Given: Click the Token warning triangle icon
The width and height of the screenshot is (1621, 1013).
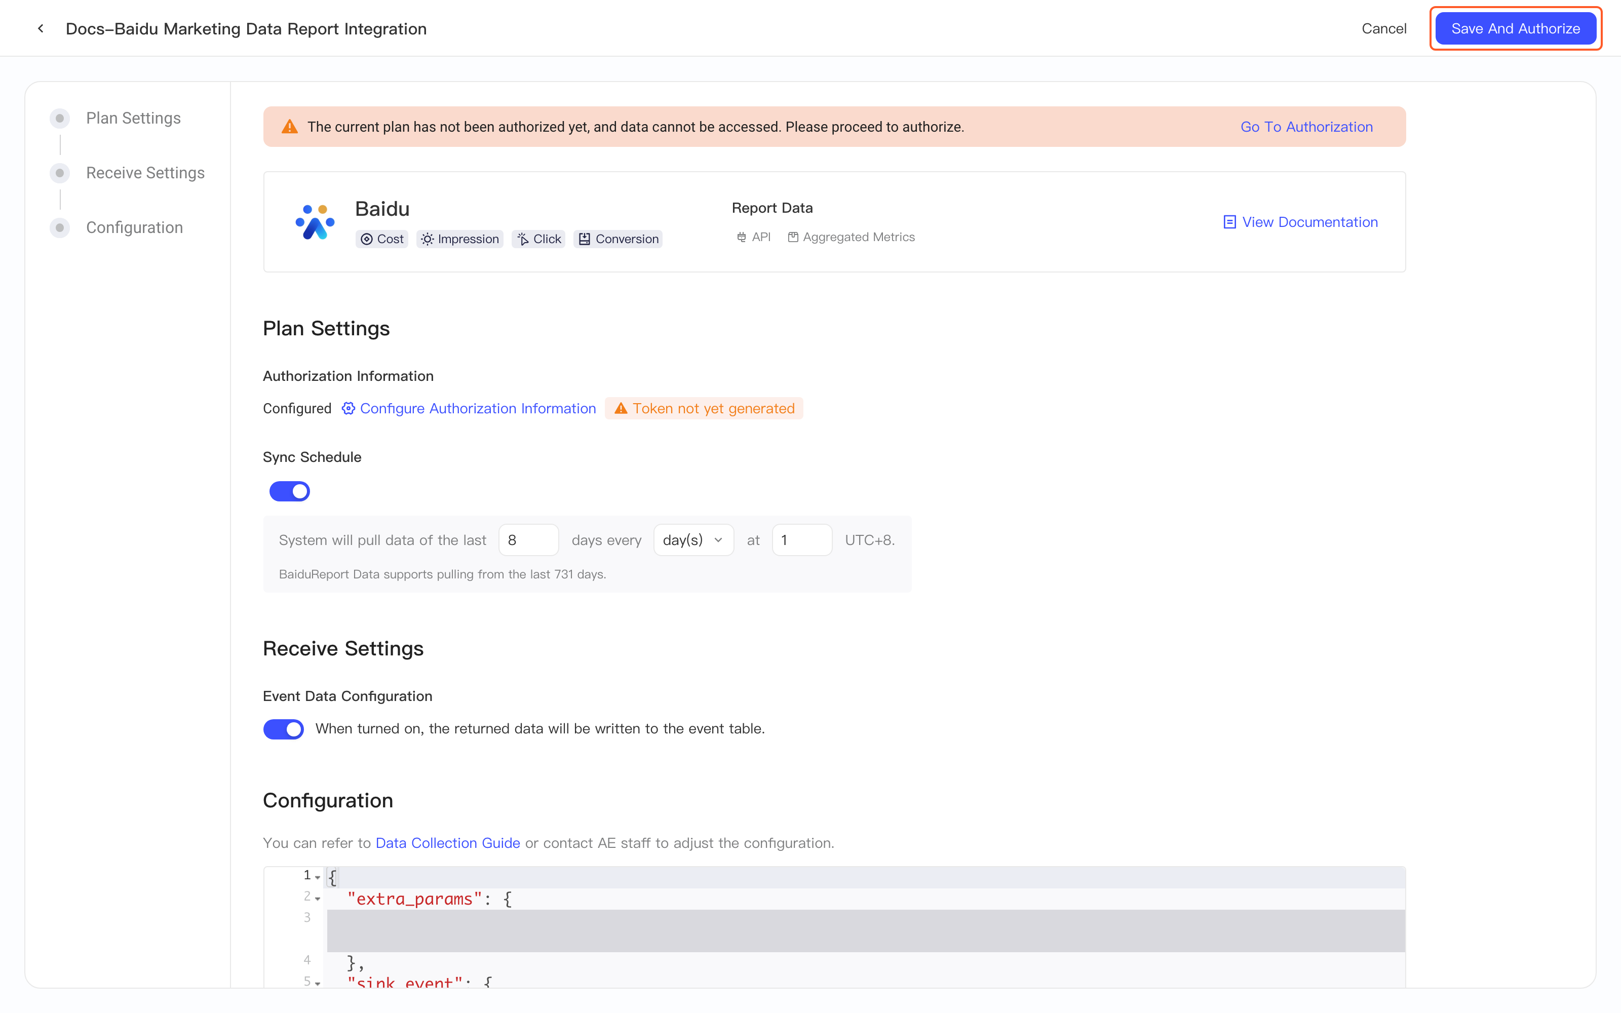Looking at the screenshot, I should [621, 409].
